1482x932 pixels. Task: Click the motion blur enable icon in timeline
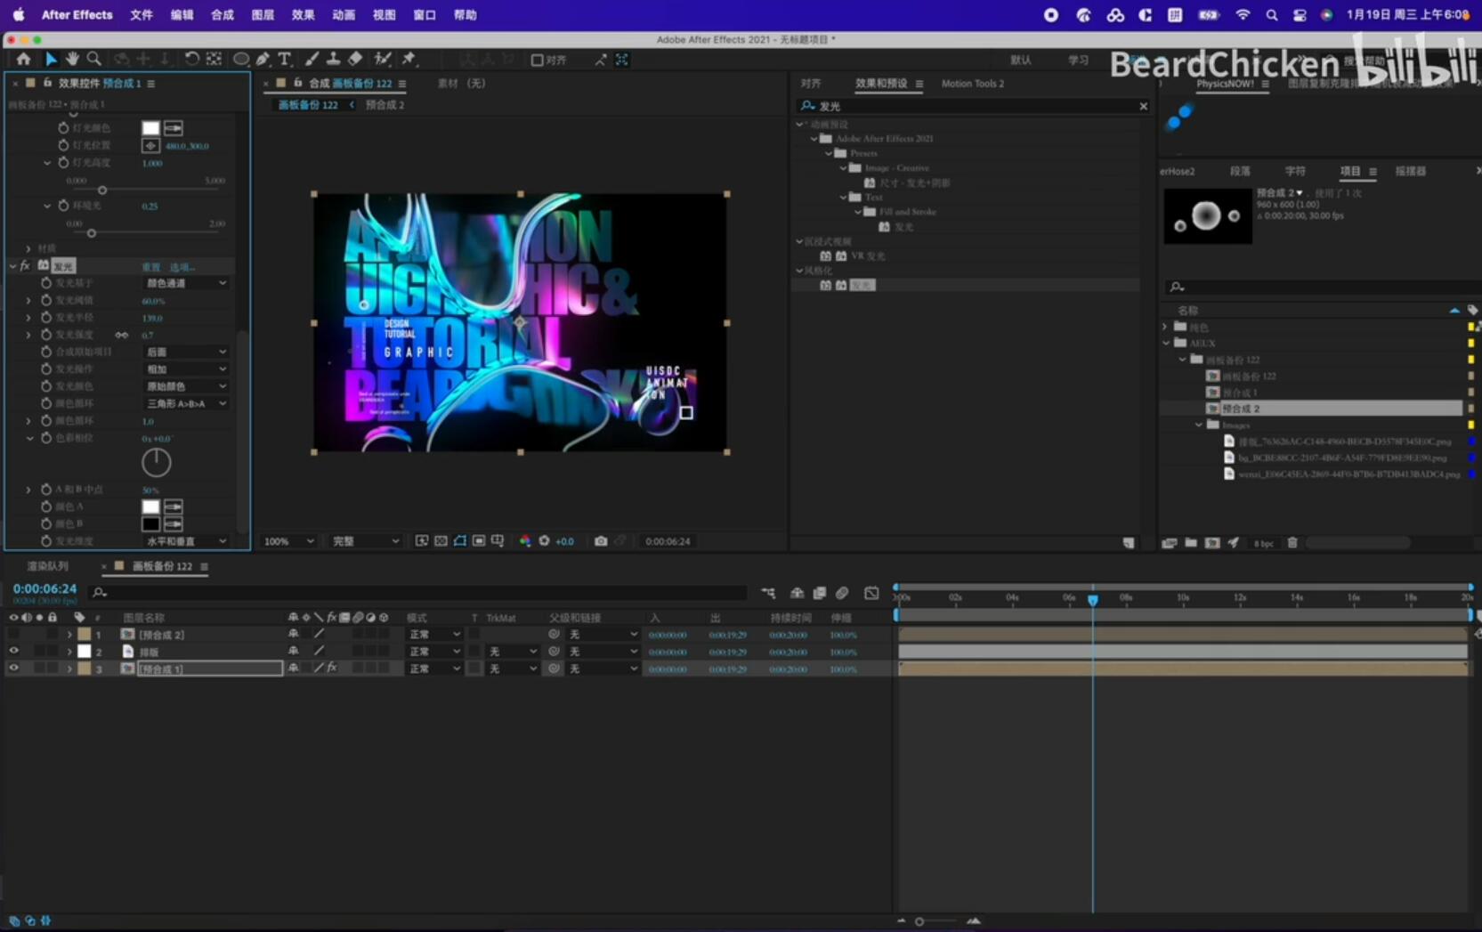tap(842, 593)
